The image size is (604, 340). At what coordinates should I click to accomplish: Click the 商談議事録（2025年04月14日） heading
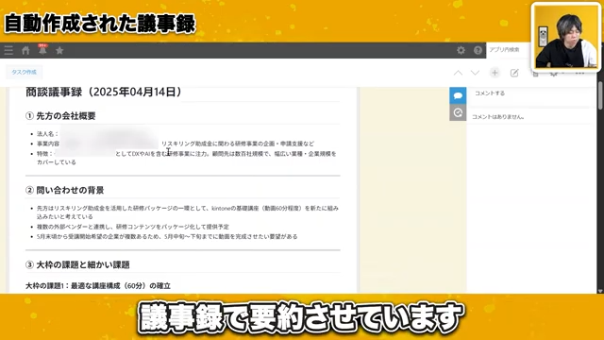click(104, 92)
